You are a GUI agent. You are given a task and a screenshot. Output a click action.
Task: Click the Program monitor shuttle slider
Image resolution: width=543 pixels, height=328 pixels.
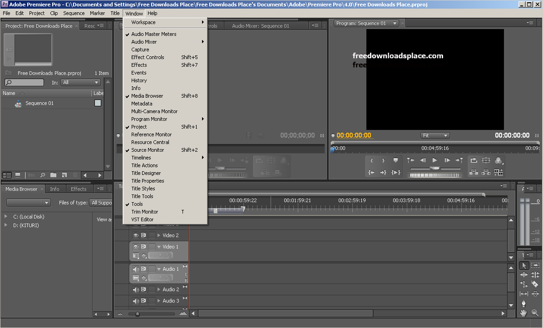point(435,169)
